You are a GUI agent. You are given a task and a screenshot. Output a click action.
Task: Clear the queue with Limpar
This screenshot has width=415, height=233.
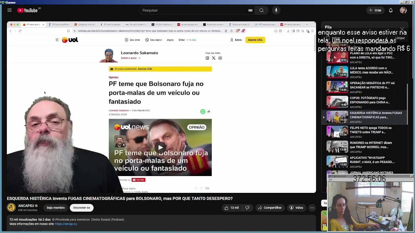pyautogui.click(x=400, y=38)
